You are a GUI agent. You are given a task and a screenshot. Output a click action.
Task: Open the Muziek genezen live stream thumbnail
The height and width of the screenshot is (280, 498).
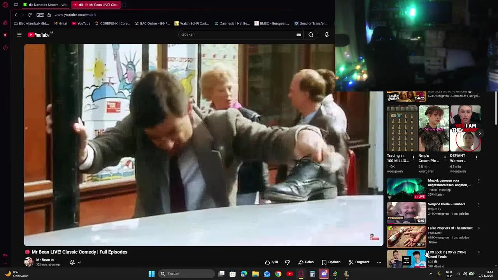(x=406, y=189)
